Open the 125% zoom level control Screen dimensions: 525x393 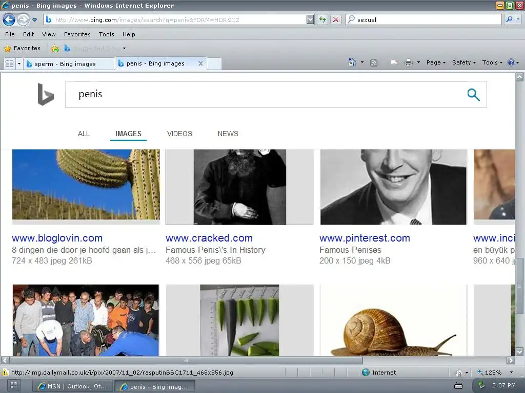pyautogui.click(x=495, y=373)
